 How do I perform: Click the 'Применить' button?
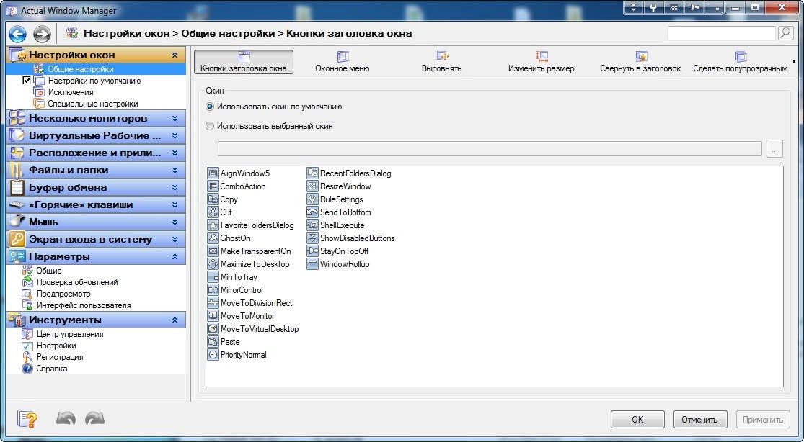762,420
